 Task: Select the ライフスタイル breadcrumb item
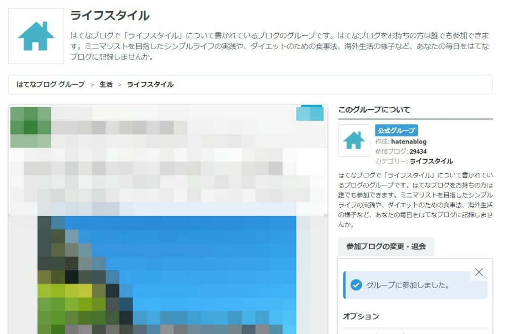(x=150, y=85)
